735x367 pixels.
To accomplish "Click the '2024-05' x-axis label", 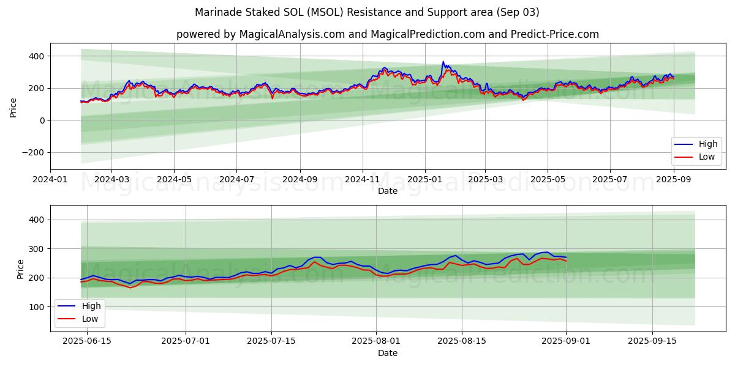I will pyautogui.click(x=174, y=180).
